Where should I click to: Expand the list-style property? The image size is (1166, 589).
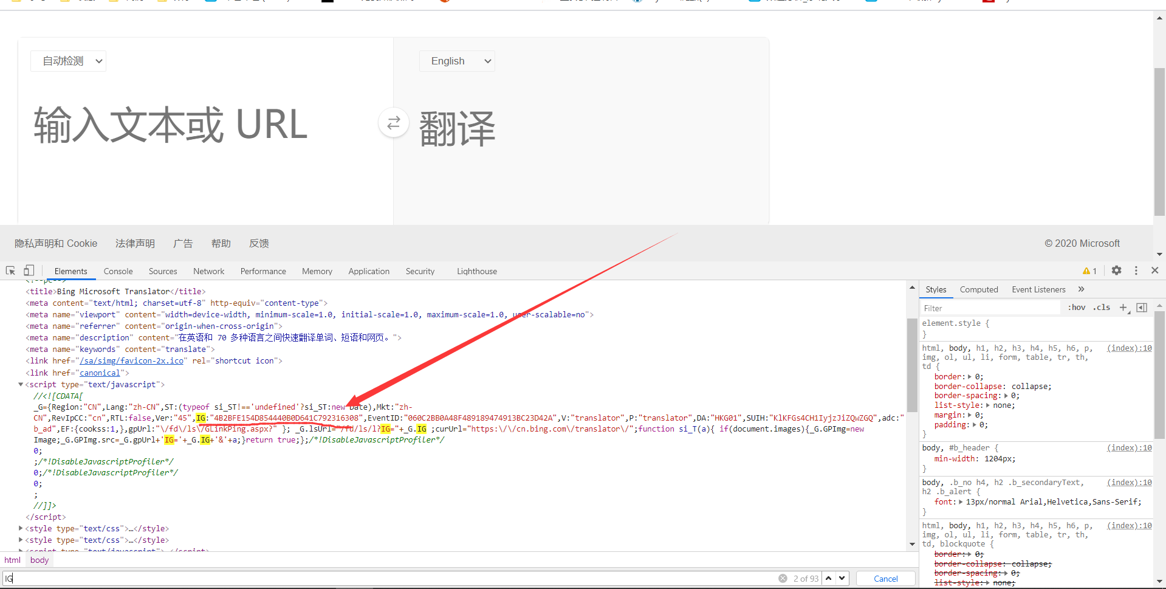click(x=988, y=405)
